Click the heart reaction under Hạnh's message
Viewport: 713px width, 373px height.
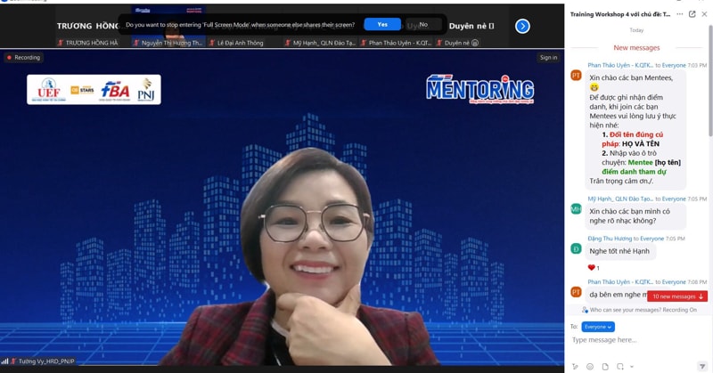(x=593, y=268)
